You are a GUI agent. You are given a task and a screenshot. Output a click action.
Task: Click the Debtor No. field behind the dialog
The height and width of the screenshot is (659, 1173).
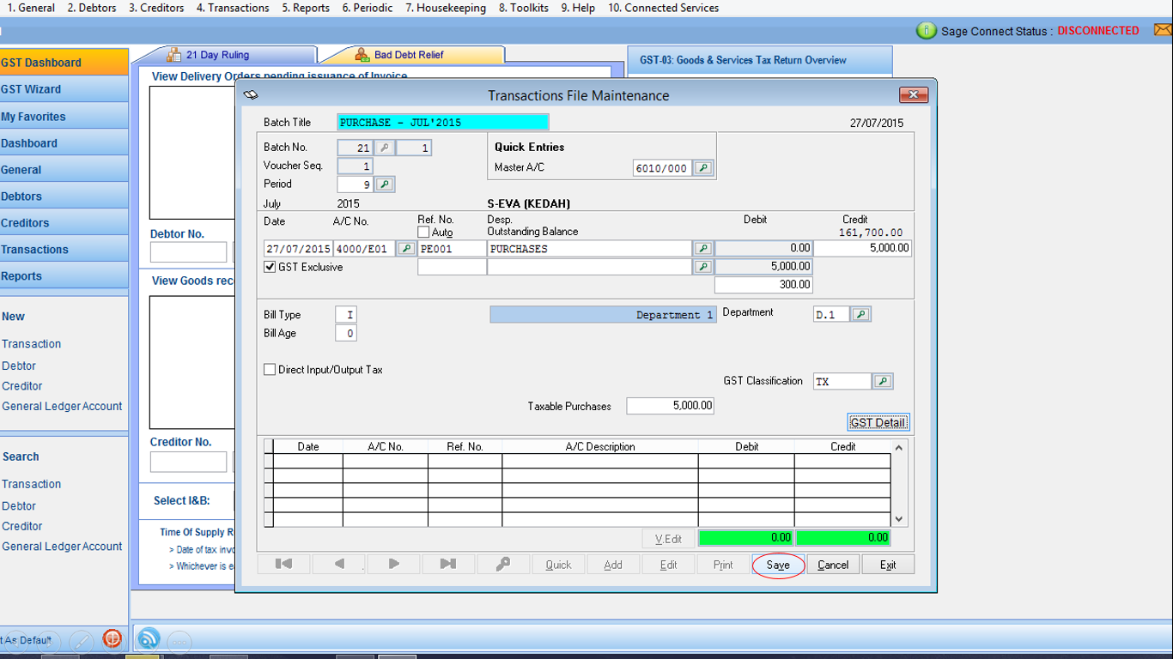click(188, 252)
